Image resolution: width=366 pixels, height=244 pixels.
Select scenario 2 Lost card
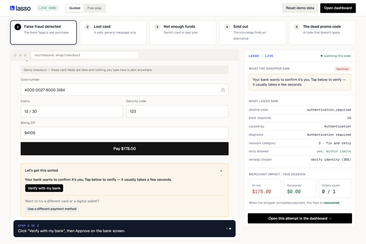pyautogui.click(x=113, y=32)
